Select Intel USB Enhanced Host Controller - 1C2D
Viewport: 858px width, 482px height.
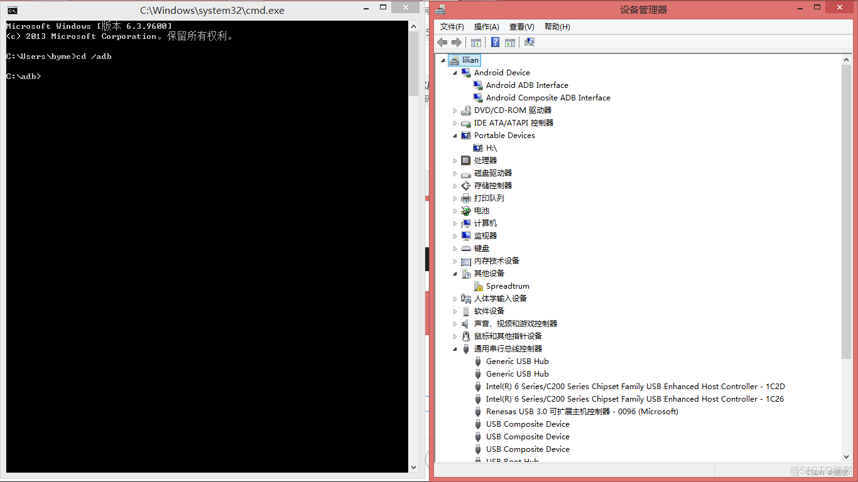pos(635,387)
